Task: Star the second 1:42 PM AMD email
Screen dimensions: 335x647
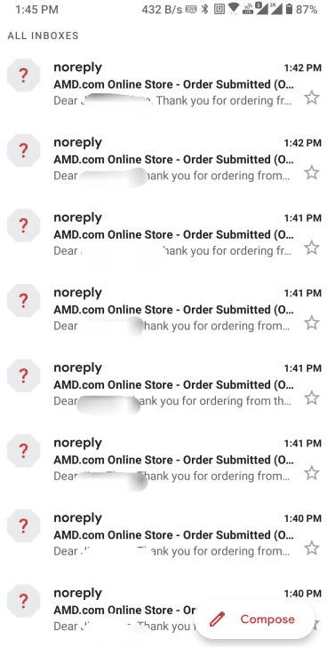Action: click(x=312, y=173)
